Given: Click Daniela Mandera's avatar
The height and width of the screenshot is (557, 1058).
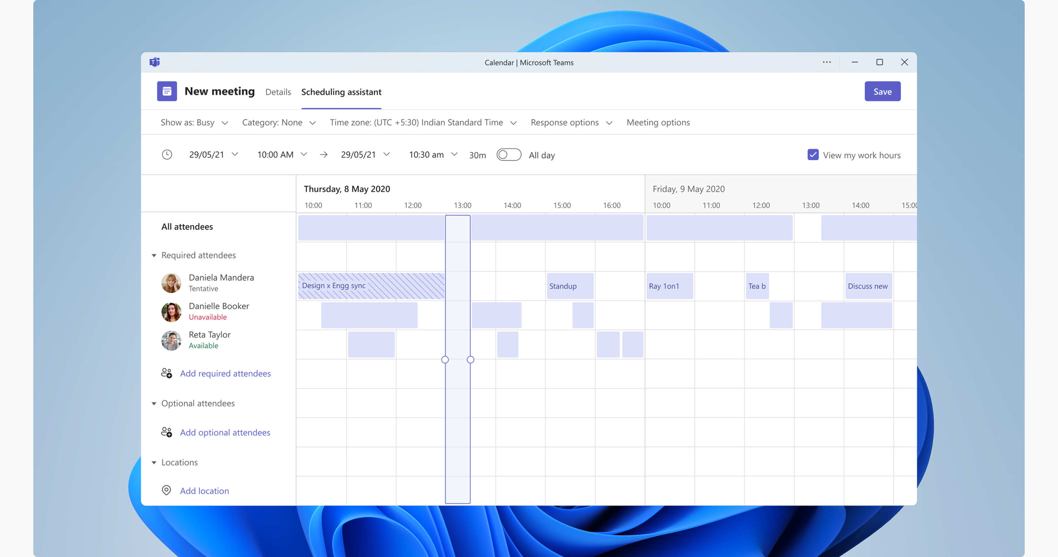Looking at the screenshot, I should [x=171, y=283].
